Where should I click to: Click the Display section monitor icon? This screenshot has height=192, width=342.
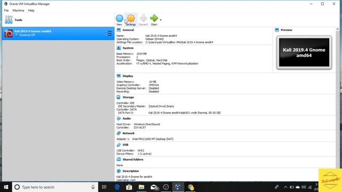click(119, 76)
